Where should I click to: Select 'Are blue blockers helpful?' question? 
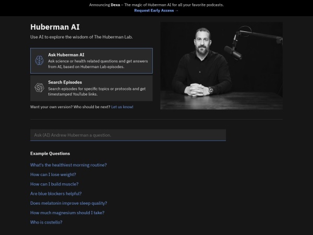(56, 194)
